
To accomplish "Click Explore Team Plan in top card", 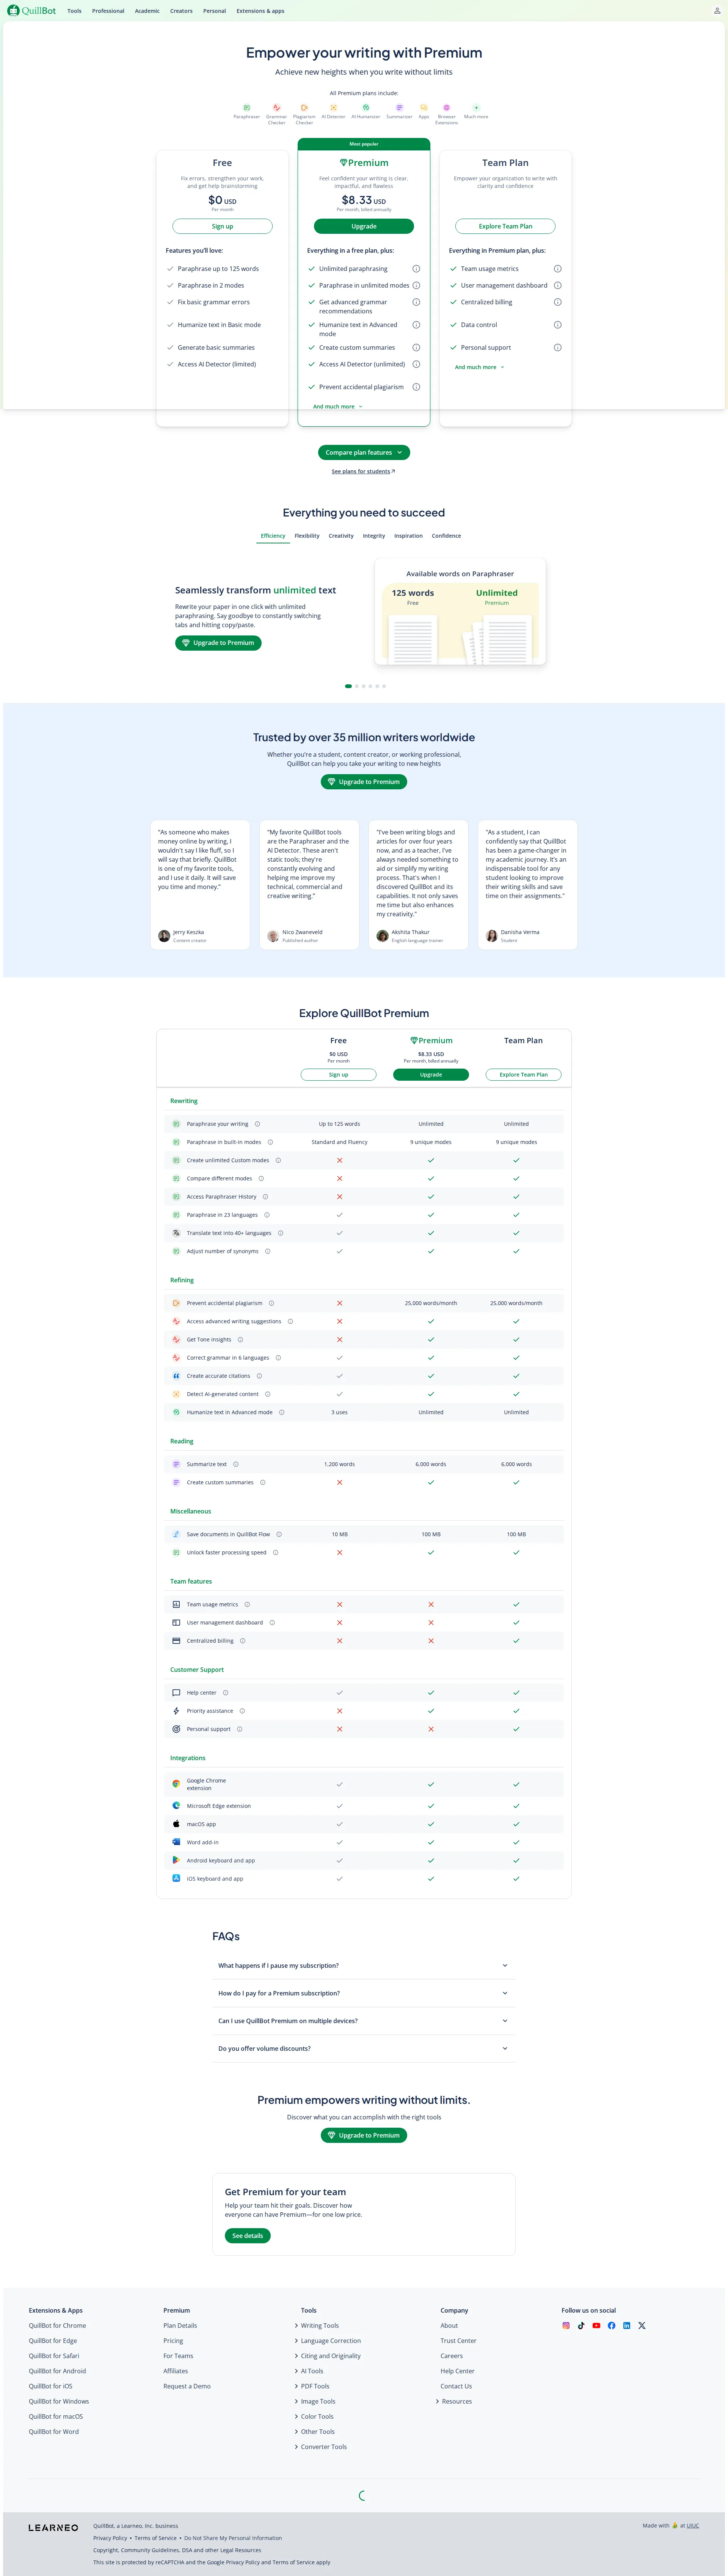I will [505, 226].
